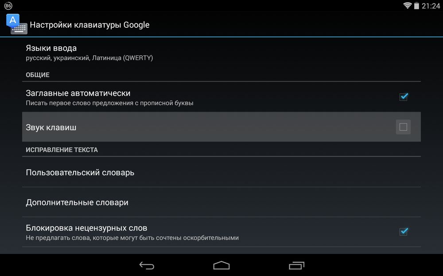Uncheck the Блокировка нецензурных слов checkbox

404,231
